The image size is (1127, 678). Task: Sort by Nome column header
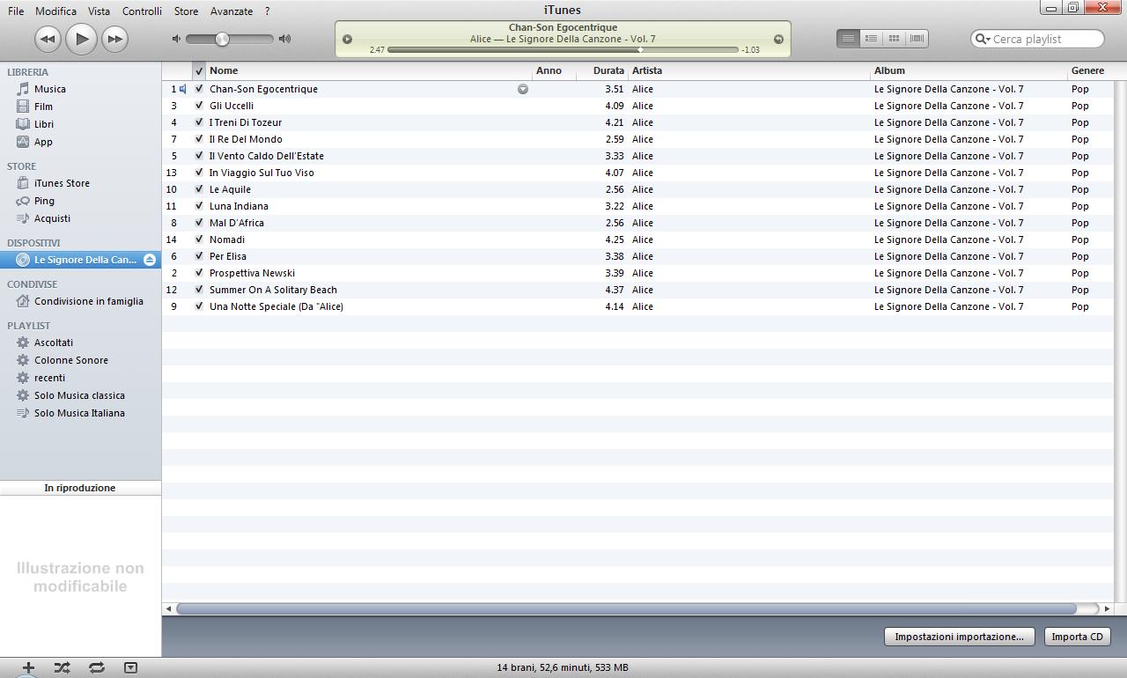[x=369, y=70]
